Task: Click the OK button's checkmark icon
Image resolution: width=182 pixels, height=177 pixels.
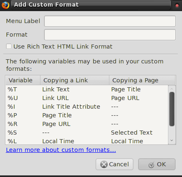Action: coord(151,165)
